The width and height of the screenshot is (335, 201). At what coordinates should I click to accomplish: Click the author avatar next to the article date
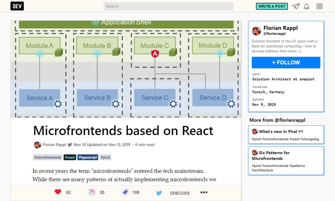click(37, 145)
